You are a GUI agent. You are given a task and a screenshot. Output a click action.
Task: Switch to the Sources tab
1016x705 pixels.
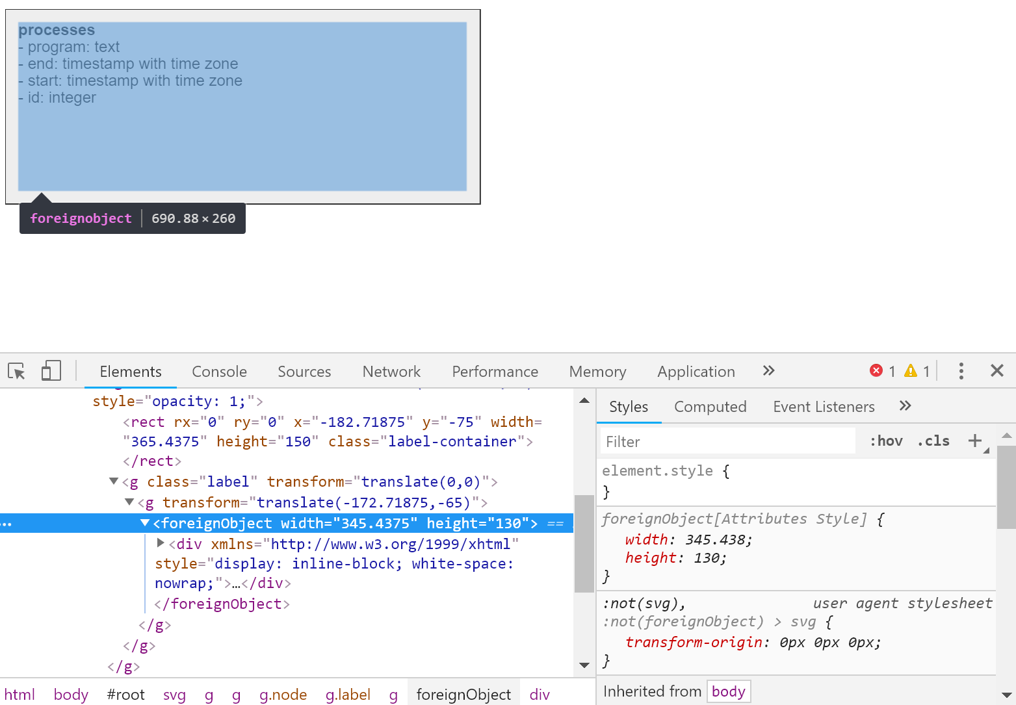[304, 372]
